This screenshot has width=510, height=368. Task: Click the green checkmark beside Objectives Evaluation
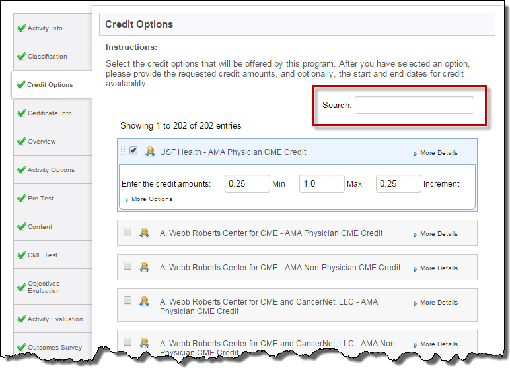point(21,287)
